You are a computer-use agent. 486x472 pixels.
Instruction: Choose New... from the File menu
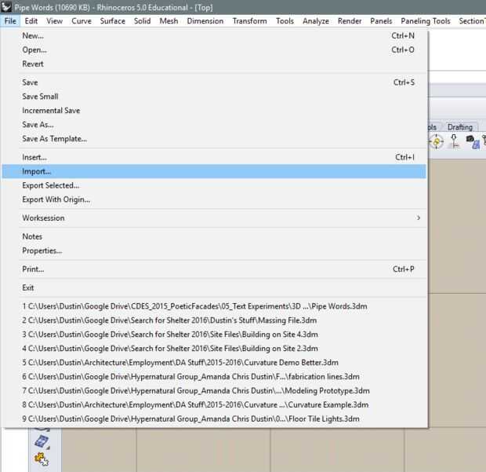coord(214,35)
